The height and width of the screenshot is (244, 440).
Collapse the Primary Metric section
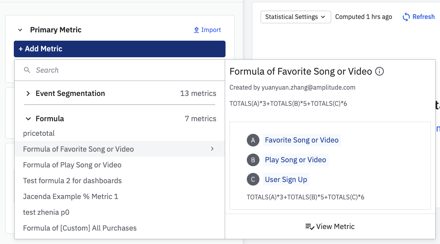click(20, 30)
